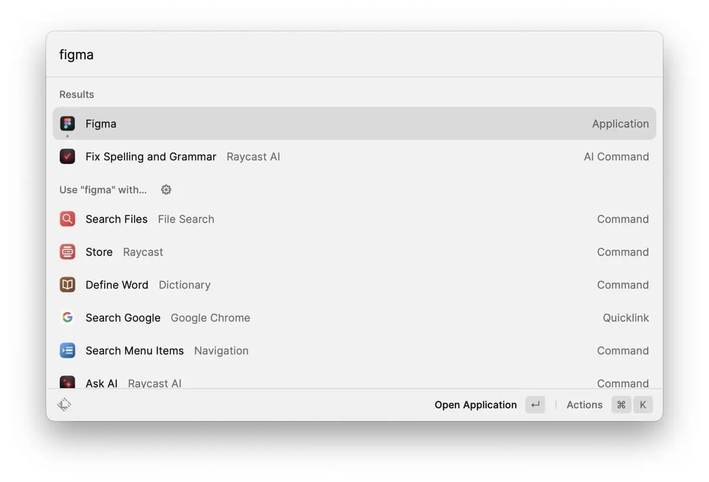Viewport: 709px width, 482px height.
Task: Click the K key hint
Action: 643,405
